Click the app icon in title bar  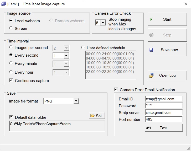3,4
